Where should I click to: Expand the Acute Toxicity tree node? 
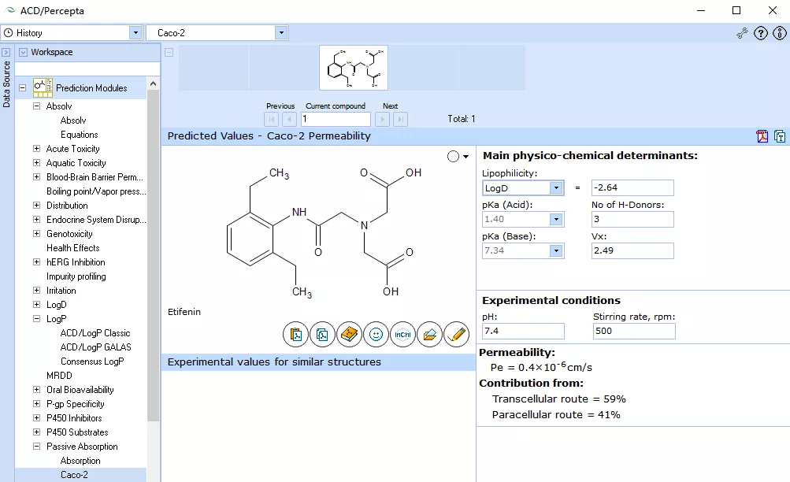[x=36, y=149]
